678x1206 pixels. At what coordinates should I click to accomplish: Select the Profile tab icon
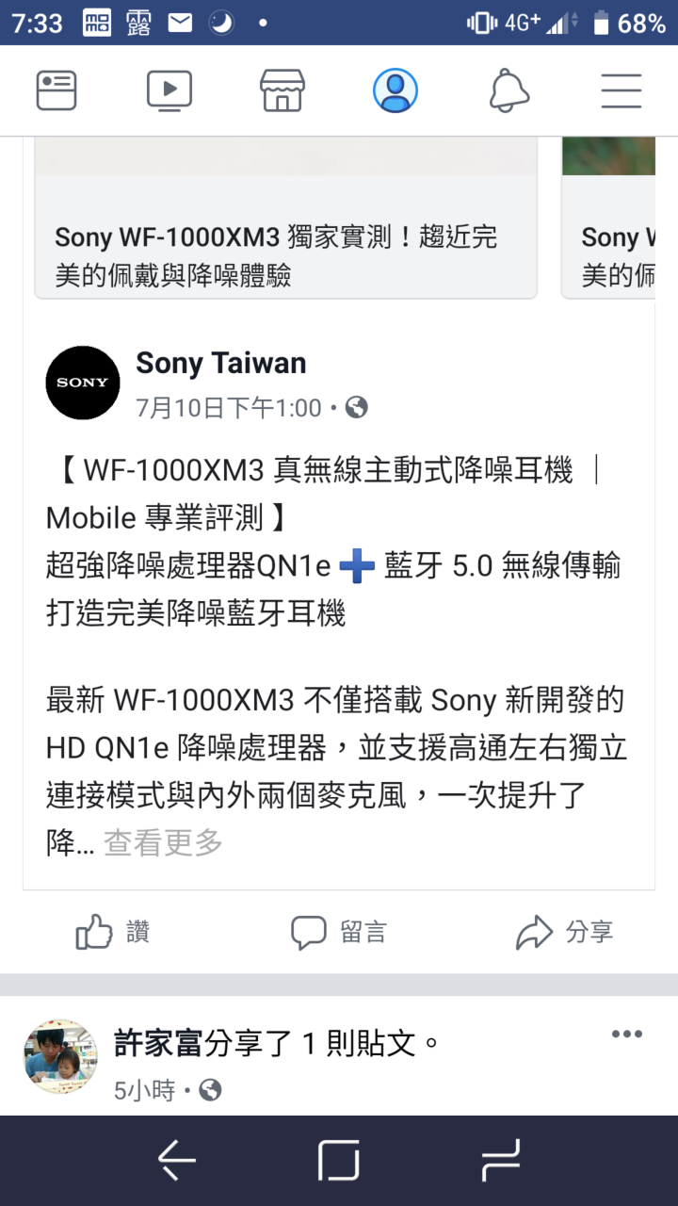click(x=395, y=90)
